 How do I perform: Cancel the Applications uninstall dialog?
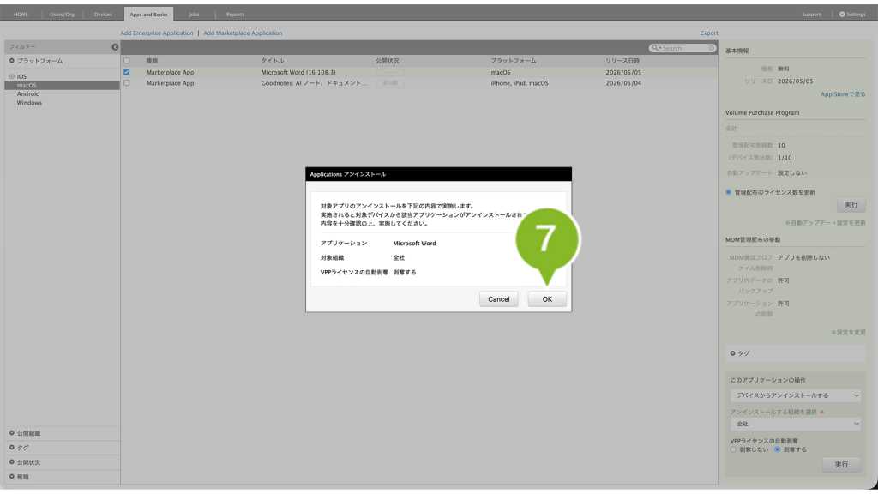tap(498, 299)
